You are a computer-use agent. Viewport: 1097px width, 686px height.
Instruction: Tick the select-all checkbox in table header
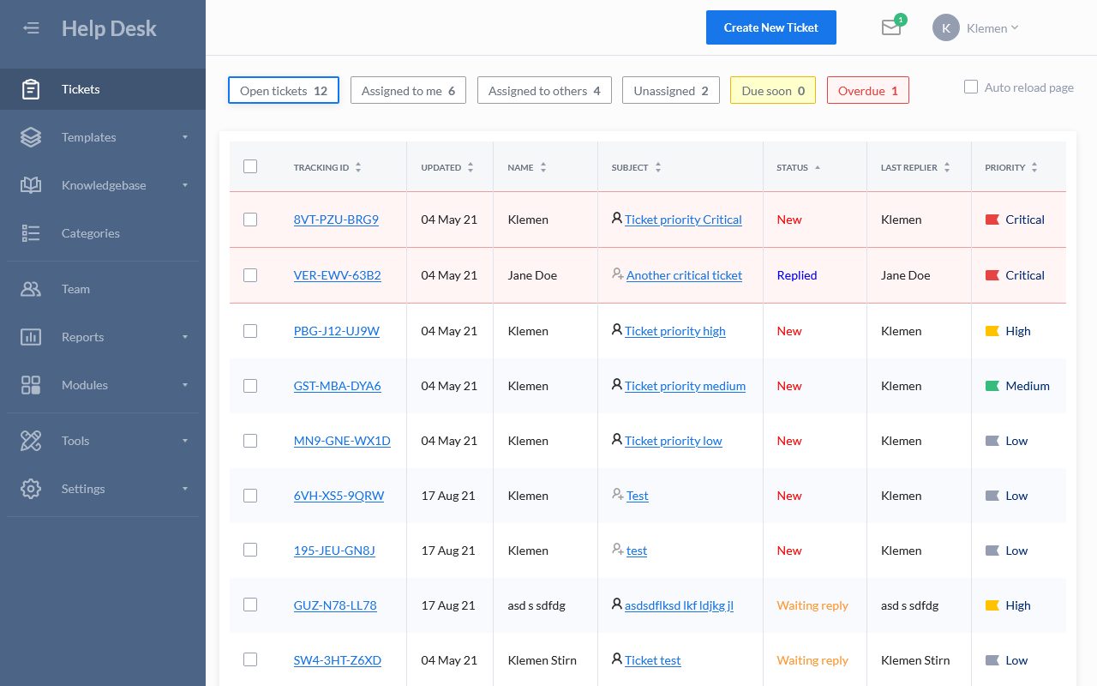click(250, 166)
